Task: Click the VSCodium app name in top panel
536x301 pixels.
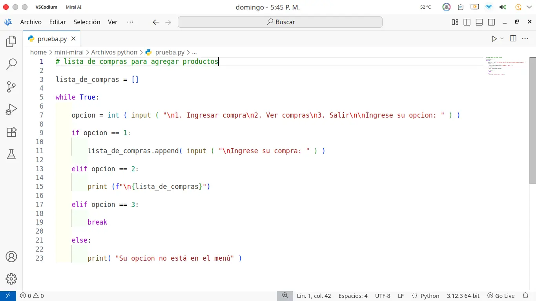Action: [x=46, y=7]
